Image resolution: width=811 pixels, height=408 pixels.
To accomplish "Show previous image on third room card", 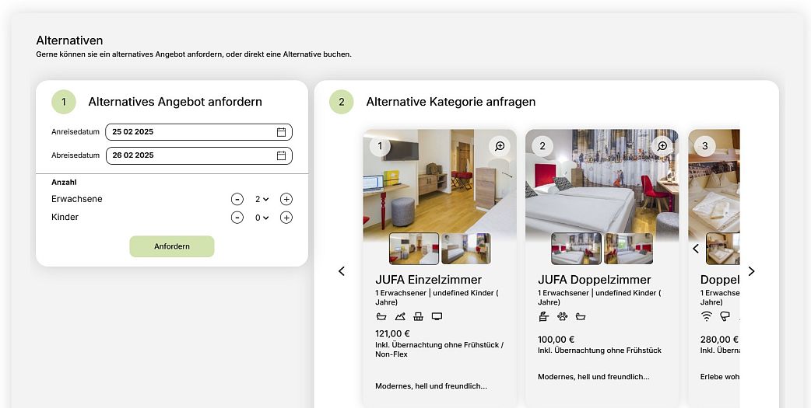I will pyautogui.click(x=696, y=249).
